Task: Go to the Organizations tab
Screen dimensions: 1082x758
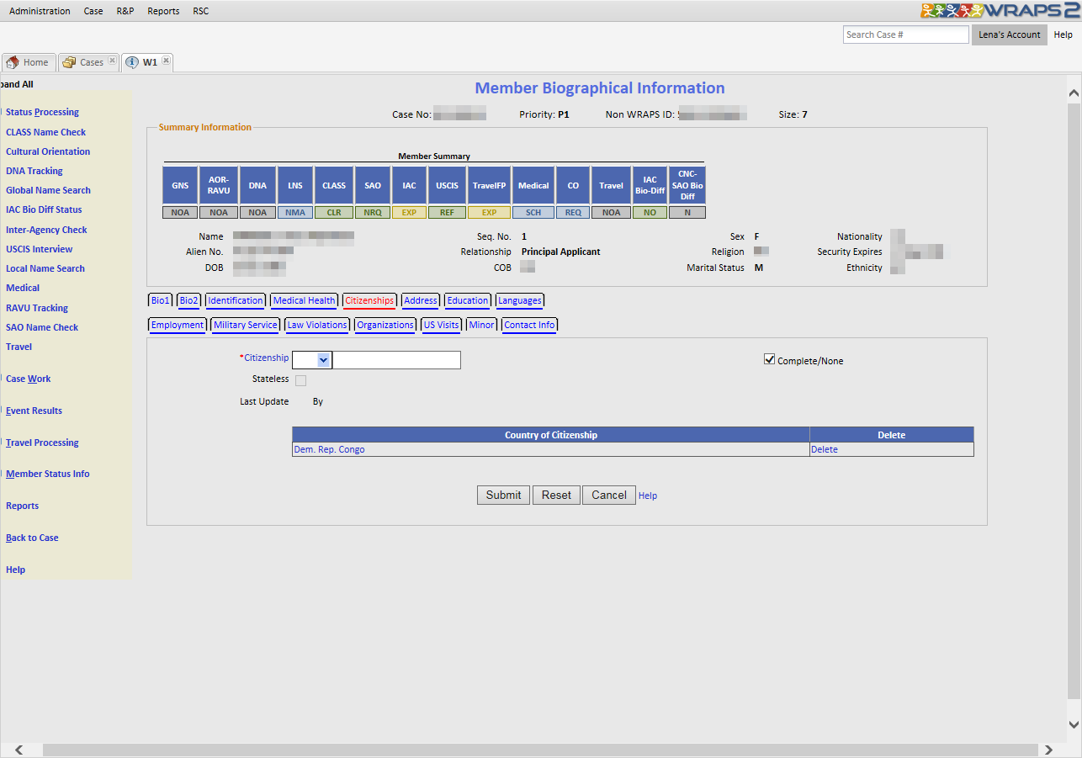Action: point(385,325)
